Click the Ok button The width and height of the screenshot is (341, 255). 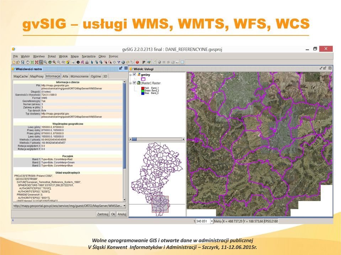113,214
